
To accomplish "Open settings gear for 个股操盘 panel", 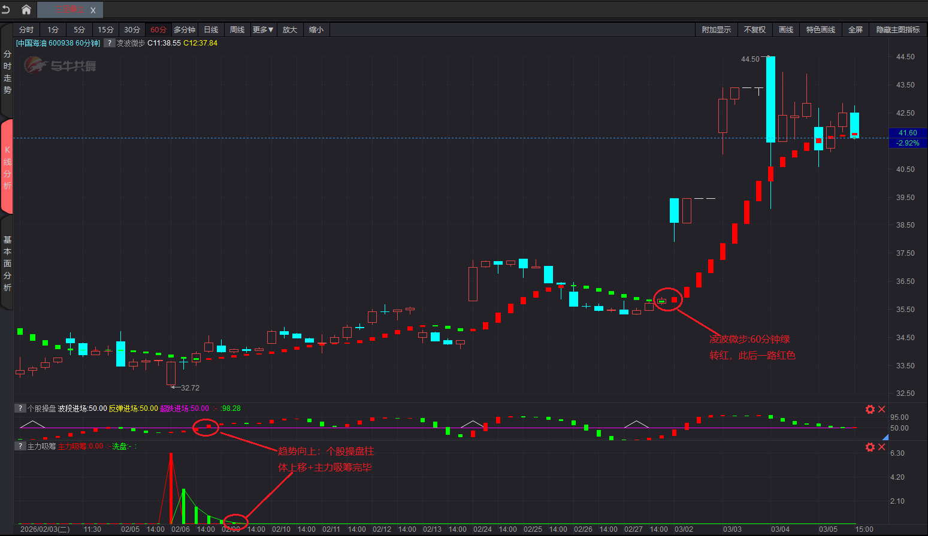I will click(870, 410).
